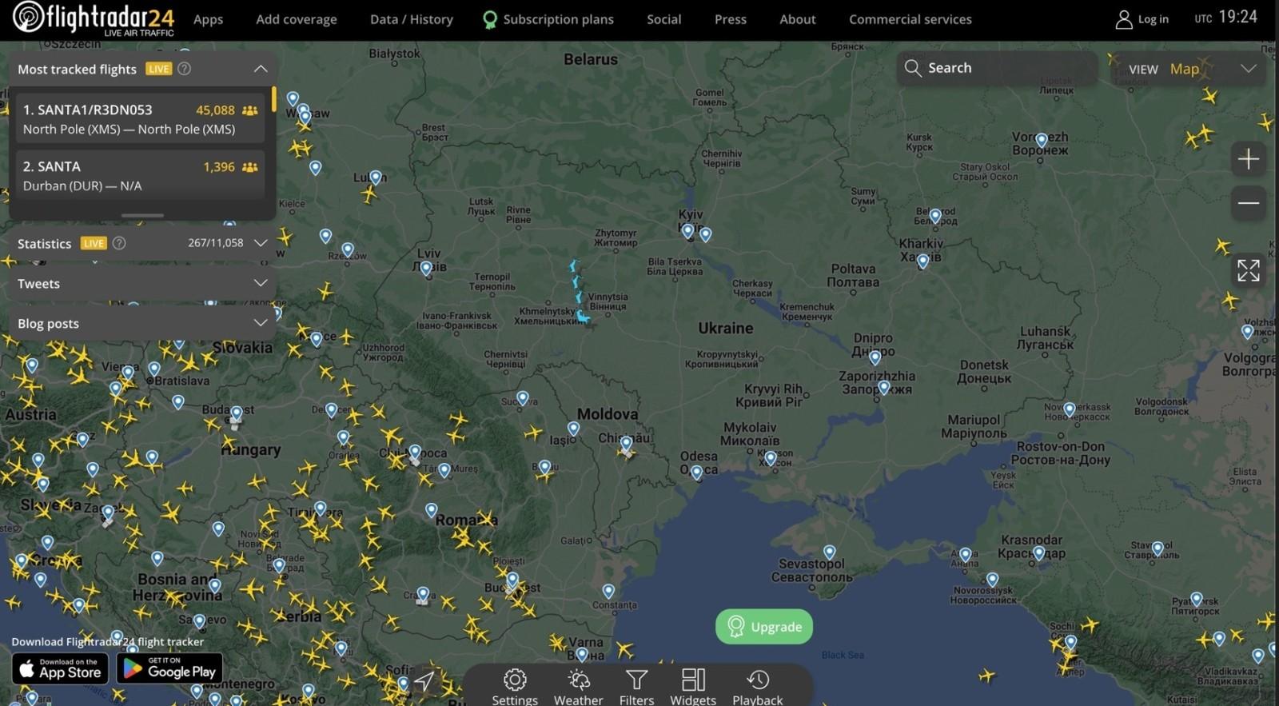Click the airport pin at Stavropol

1157,548
